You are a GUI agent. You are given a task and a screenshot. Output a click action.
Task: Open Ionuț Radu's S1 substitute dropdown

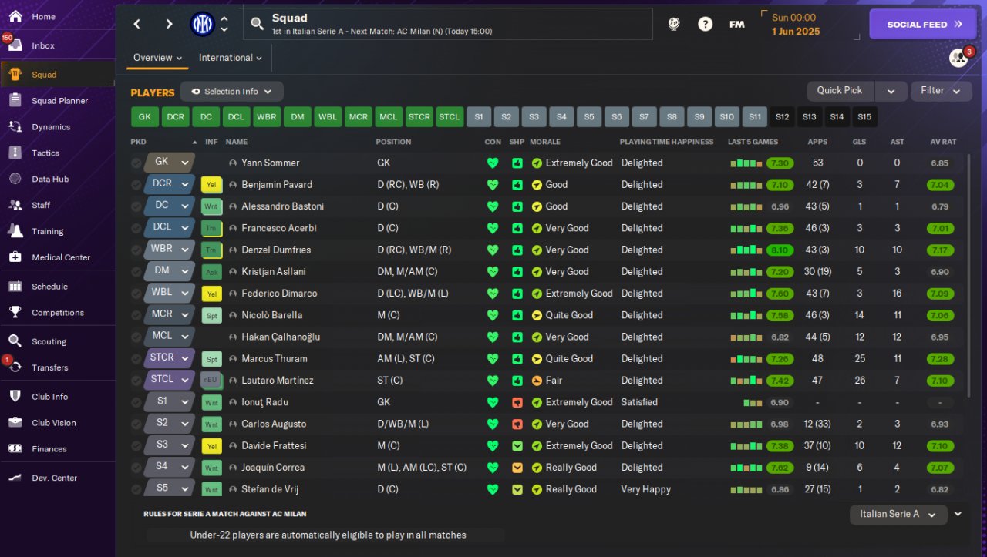pos(169,402)
